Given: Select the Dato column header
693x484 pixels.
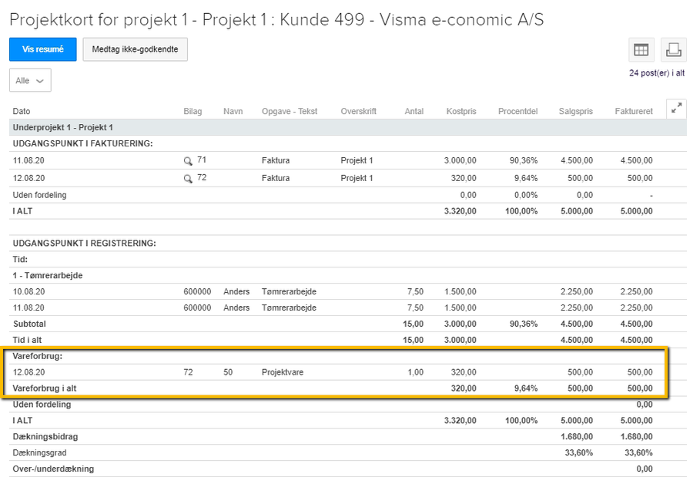Looking at the screenshot, I should coord(22,111).
